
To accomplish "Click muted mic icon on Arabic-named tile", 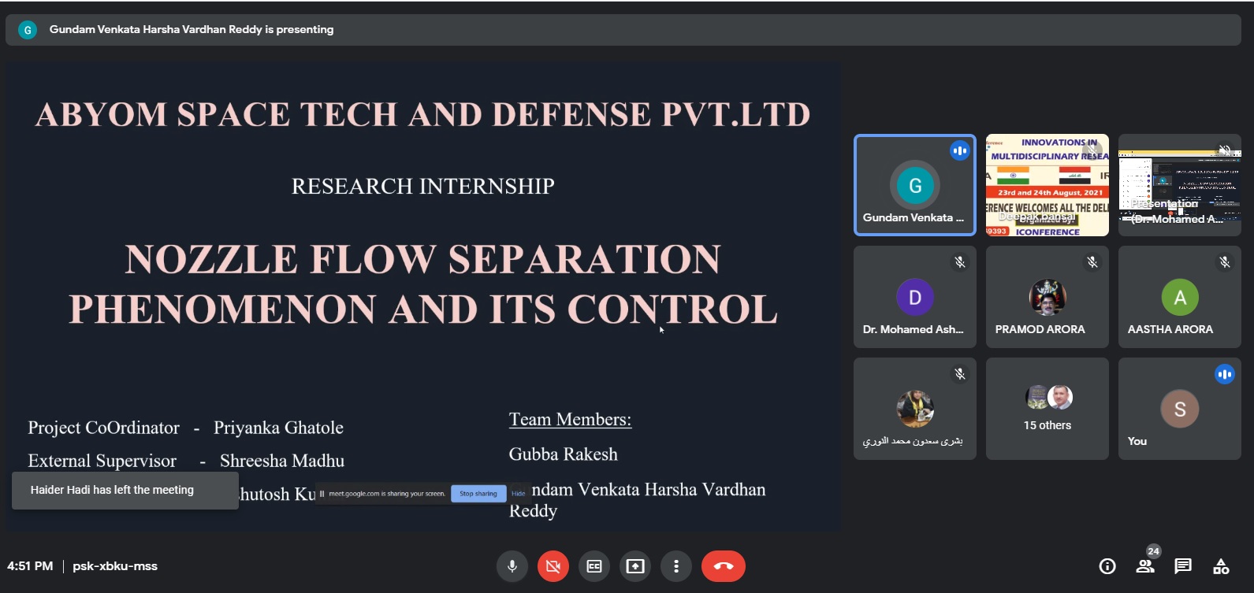I will (960, 374).
